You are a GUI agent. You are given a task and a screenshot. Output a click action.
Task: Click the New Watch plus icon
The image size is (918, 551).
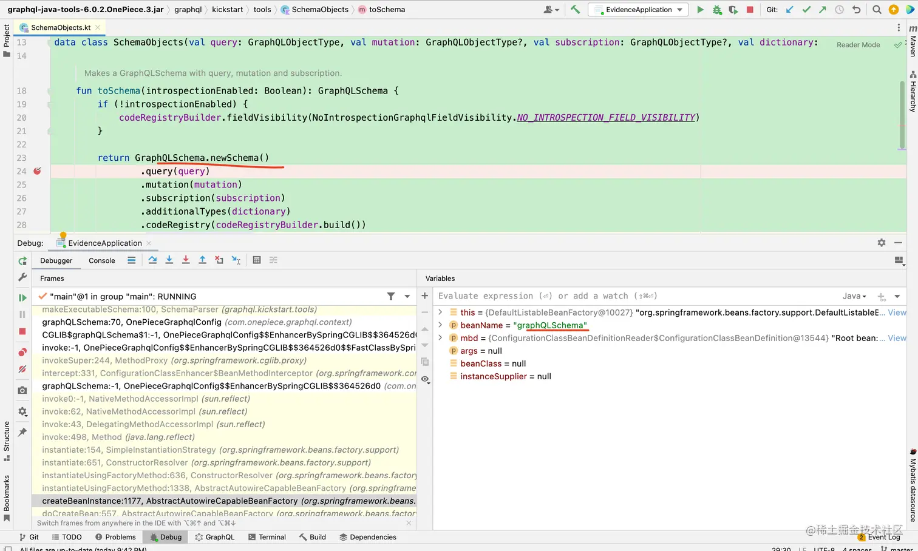(x=425, y=296)
